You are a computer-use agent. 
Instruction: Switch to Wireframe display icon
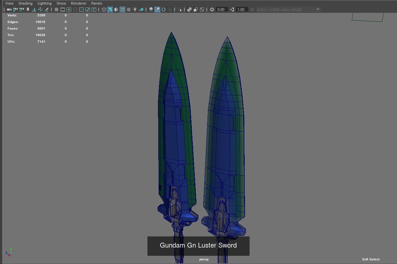104,10
